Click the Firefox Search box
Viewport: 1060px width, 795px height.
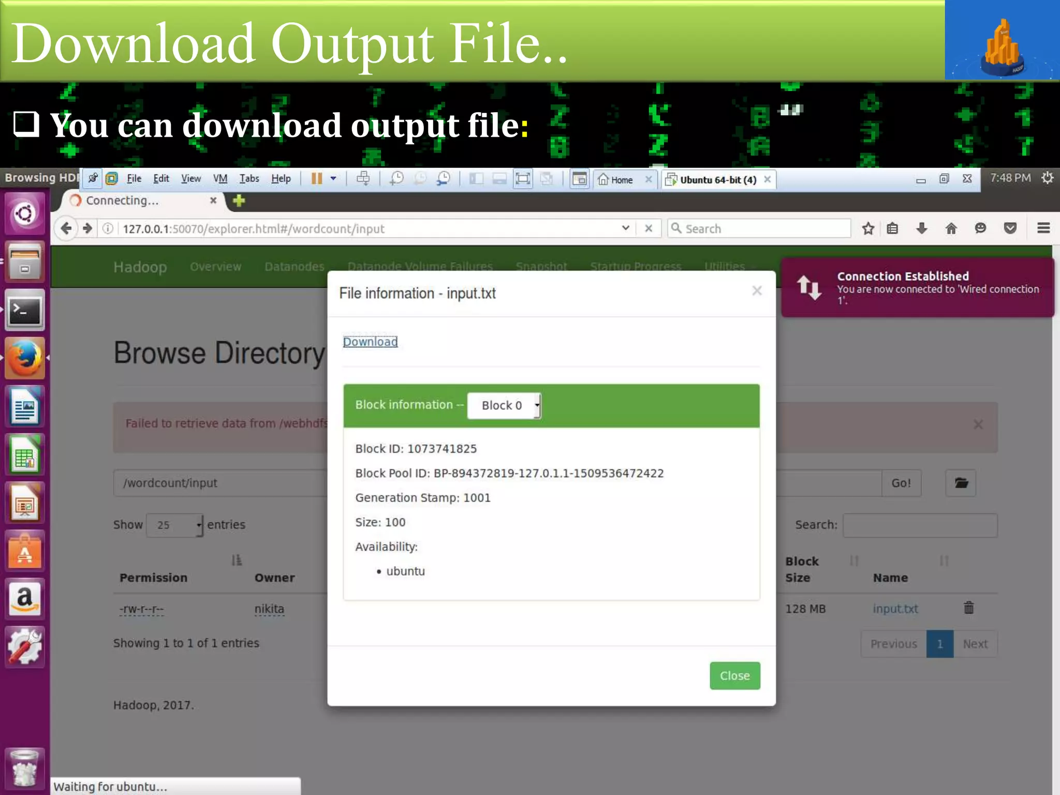[759, 228]
